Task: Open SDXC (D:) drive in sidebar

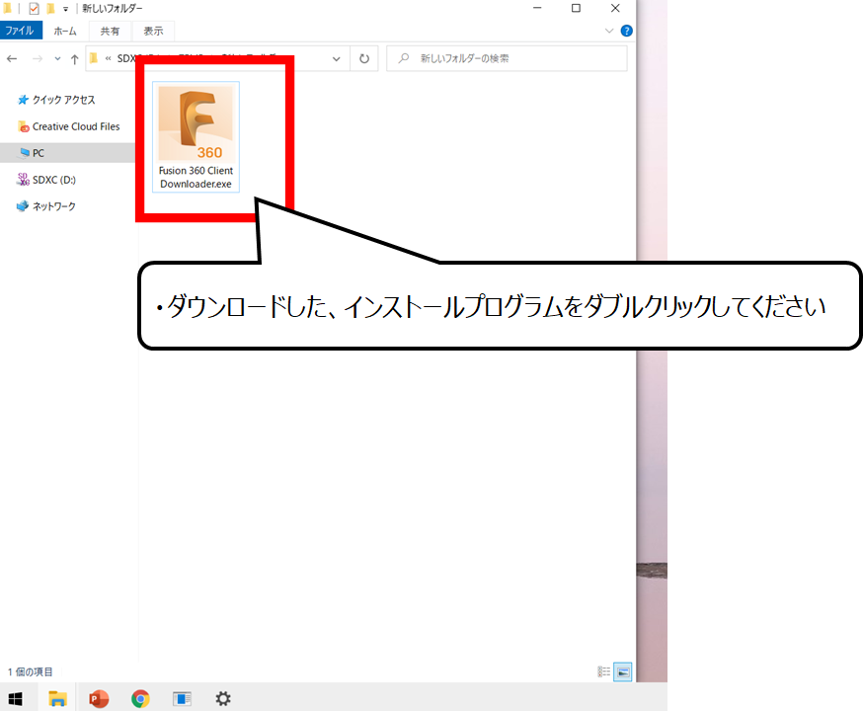Action: tap(46, 180)
